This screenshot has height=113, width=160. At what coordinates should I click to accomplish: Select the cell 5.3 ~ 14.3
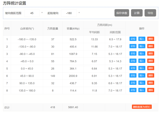click(x=115, y=61)
